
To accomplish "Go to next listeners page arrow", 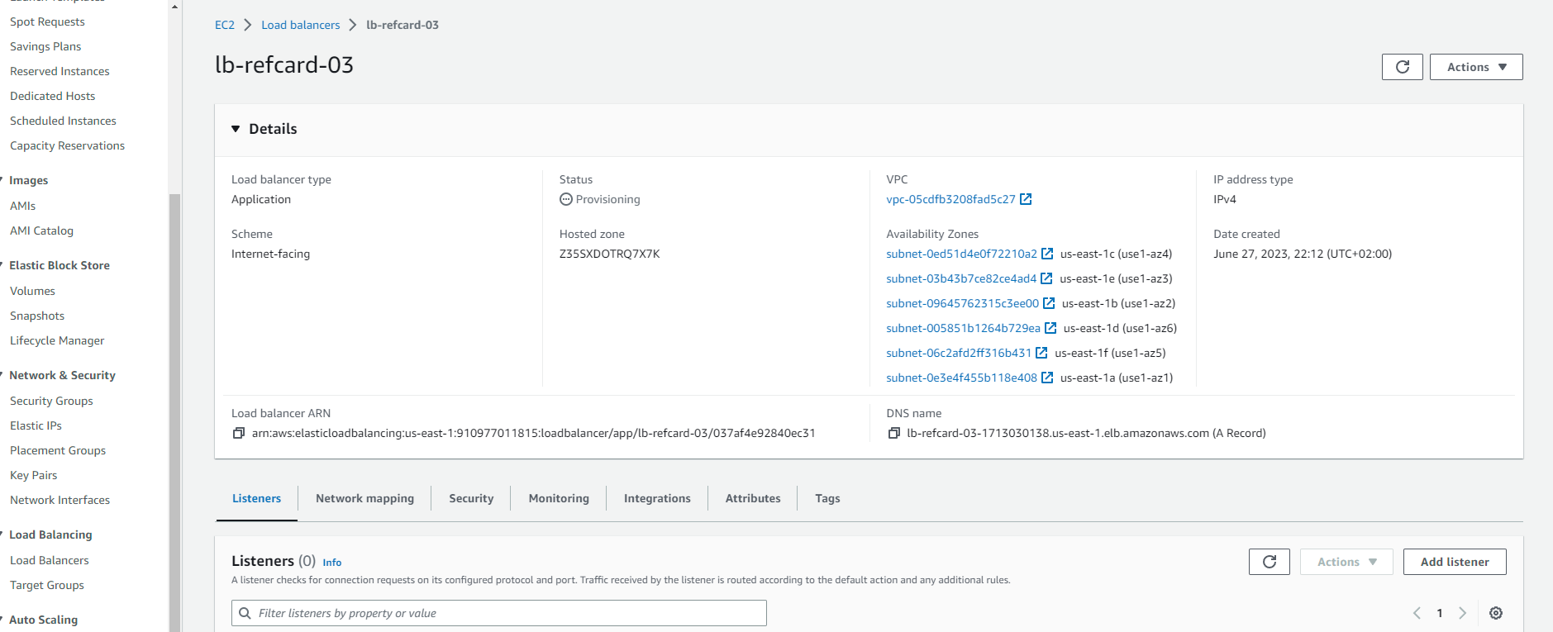I will [x=1462, y=613].
